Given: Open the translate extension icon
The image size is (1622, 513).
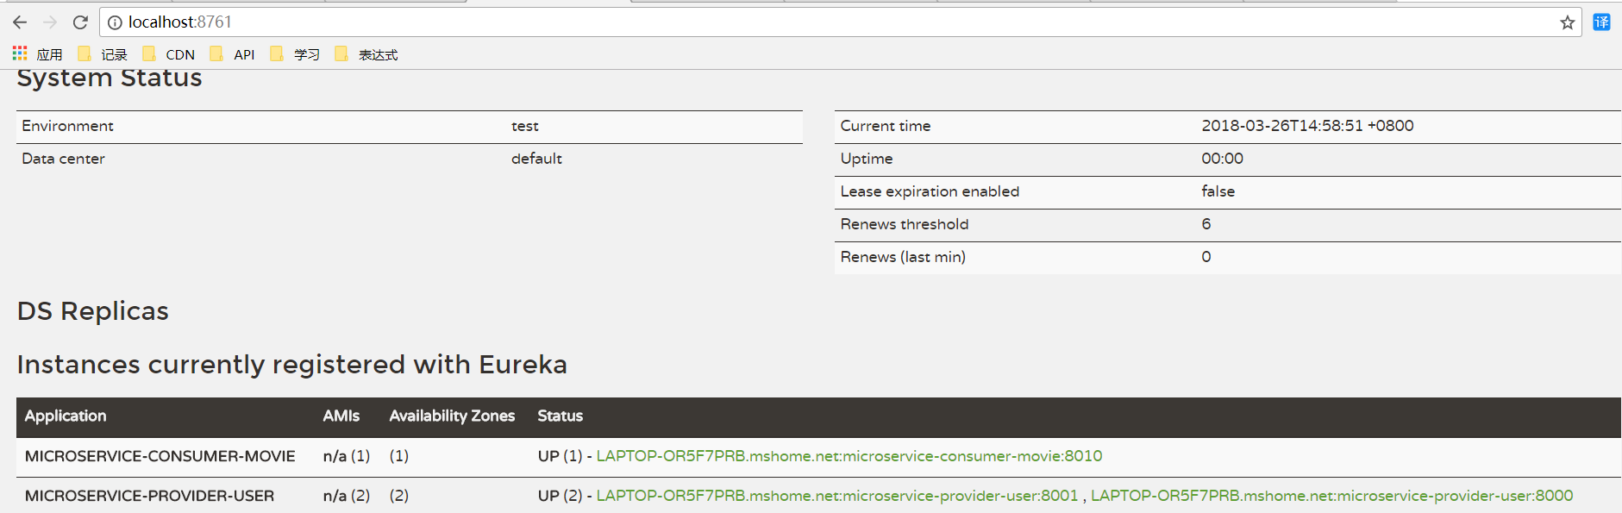Looking at the screenshot, I should click(1601, 22).
